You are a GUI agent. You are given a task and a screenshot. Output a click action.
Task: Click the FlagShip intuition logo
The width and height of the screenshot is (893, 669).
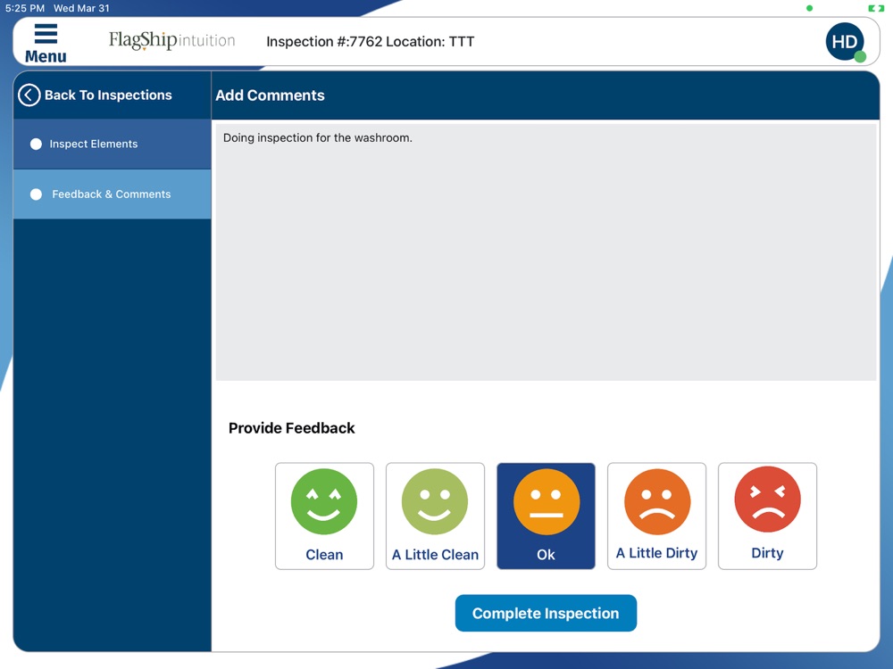click(172, 40)
